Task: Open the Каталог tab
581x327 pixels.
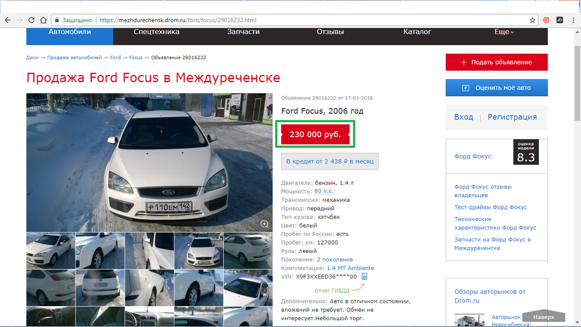Action: [x=417, y=32]
